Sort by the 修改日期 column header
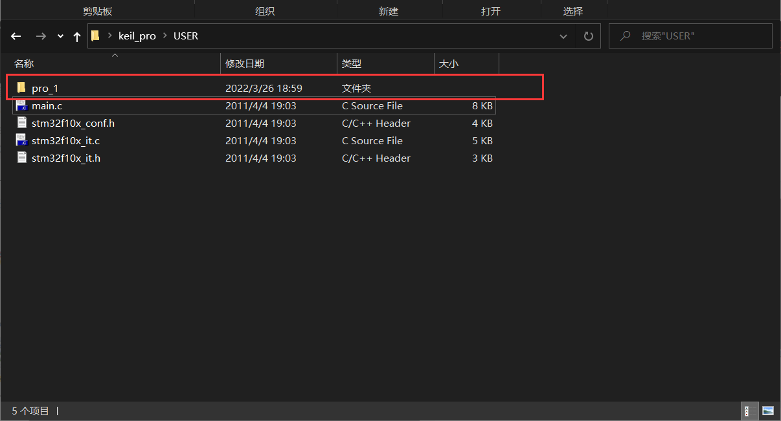781x421 pixels. [279, 63]
